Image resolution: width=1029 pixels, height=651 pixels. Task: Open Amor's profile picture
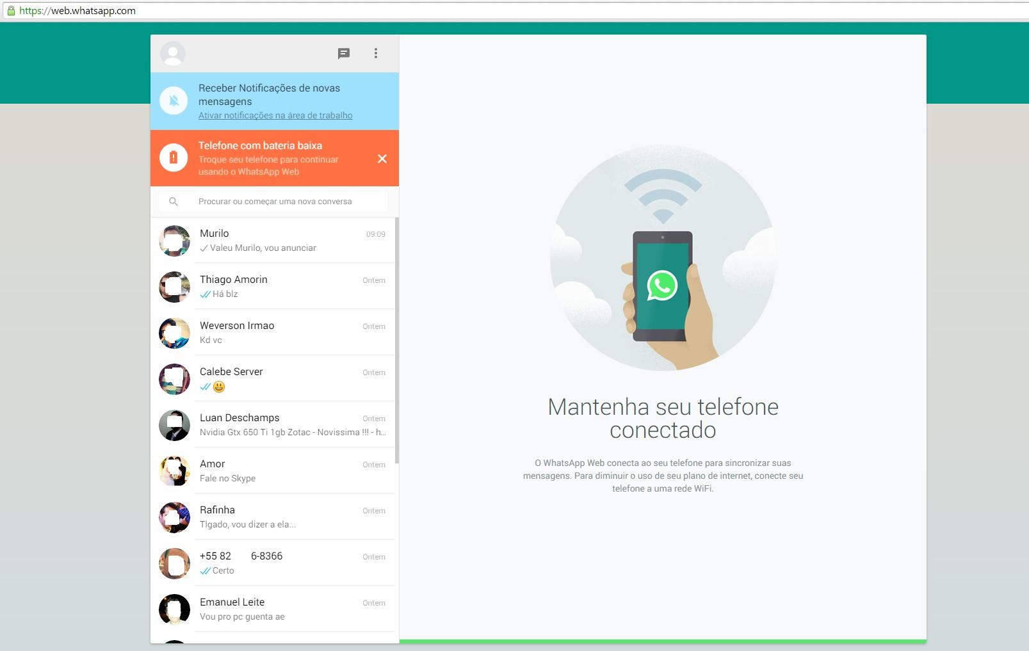click(x=174, y=471)
